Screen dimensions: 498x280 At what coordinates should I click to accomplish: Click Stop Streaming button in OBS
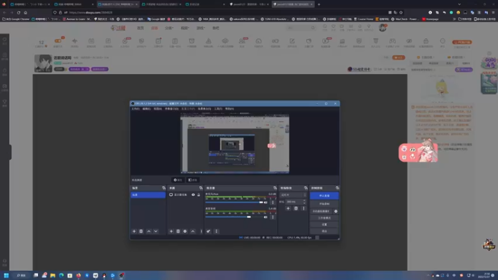[x=324, y=195]
